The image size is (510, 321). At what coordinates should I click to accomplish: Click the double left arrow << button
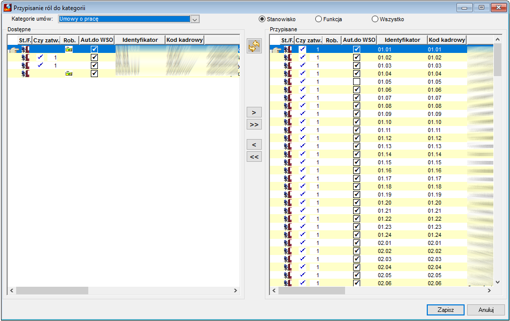(x=254, y=157)
